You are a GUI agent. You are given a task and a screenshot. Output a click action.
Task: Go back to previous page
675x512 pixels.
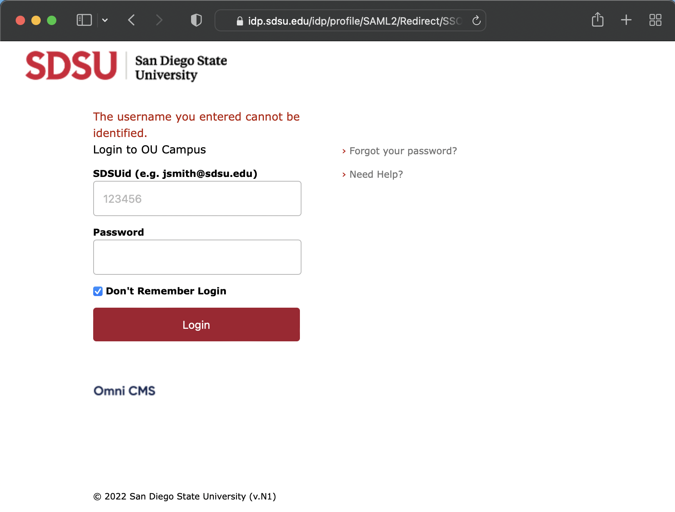[132, 20]
